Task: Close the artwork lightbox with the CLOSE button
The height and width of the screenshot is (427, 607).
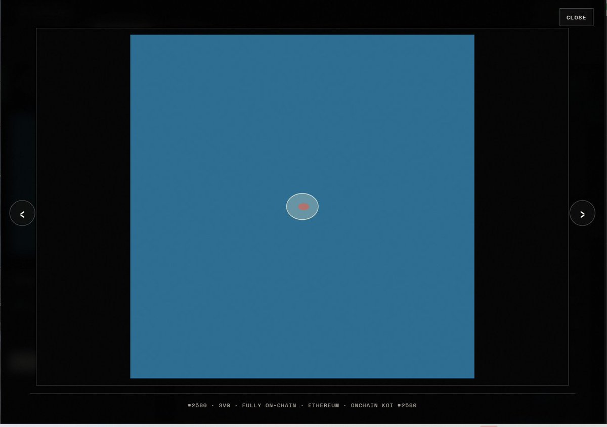Action: pos(576,17)
